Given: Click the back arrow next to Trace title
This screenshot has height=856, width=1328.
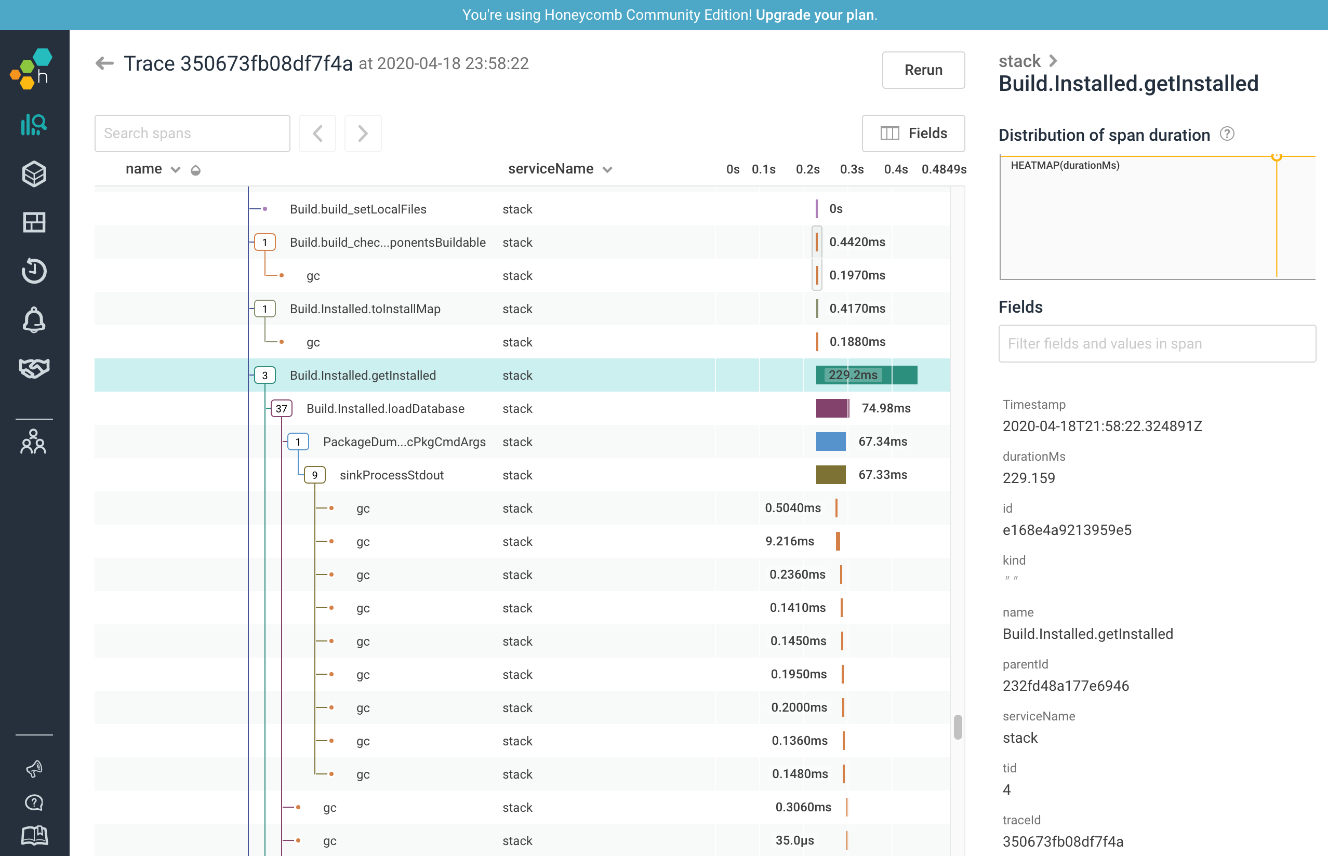Looking at the screenshot, I should 104,63.
